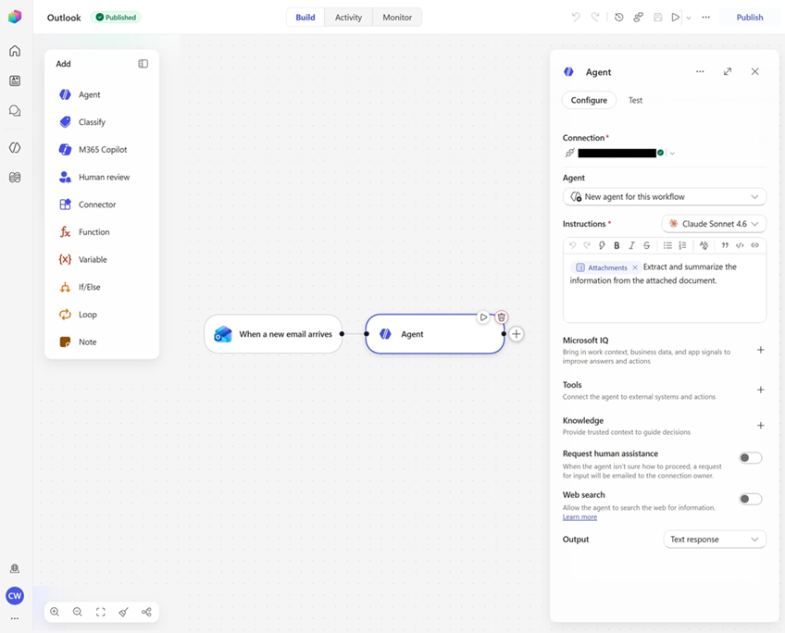785x633 pixels.
Task: Insert a link in instructions editor
Action: click(x=755, y=245)
